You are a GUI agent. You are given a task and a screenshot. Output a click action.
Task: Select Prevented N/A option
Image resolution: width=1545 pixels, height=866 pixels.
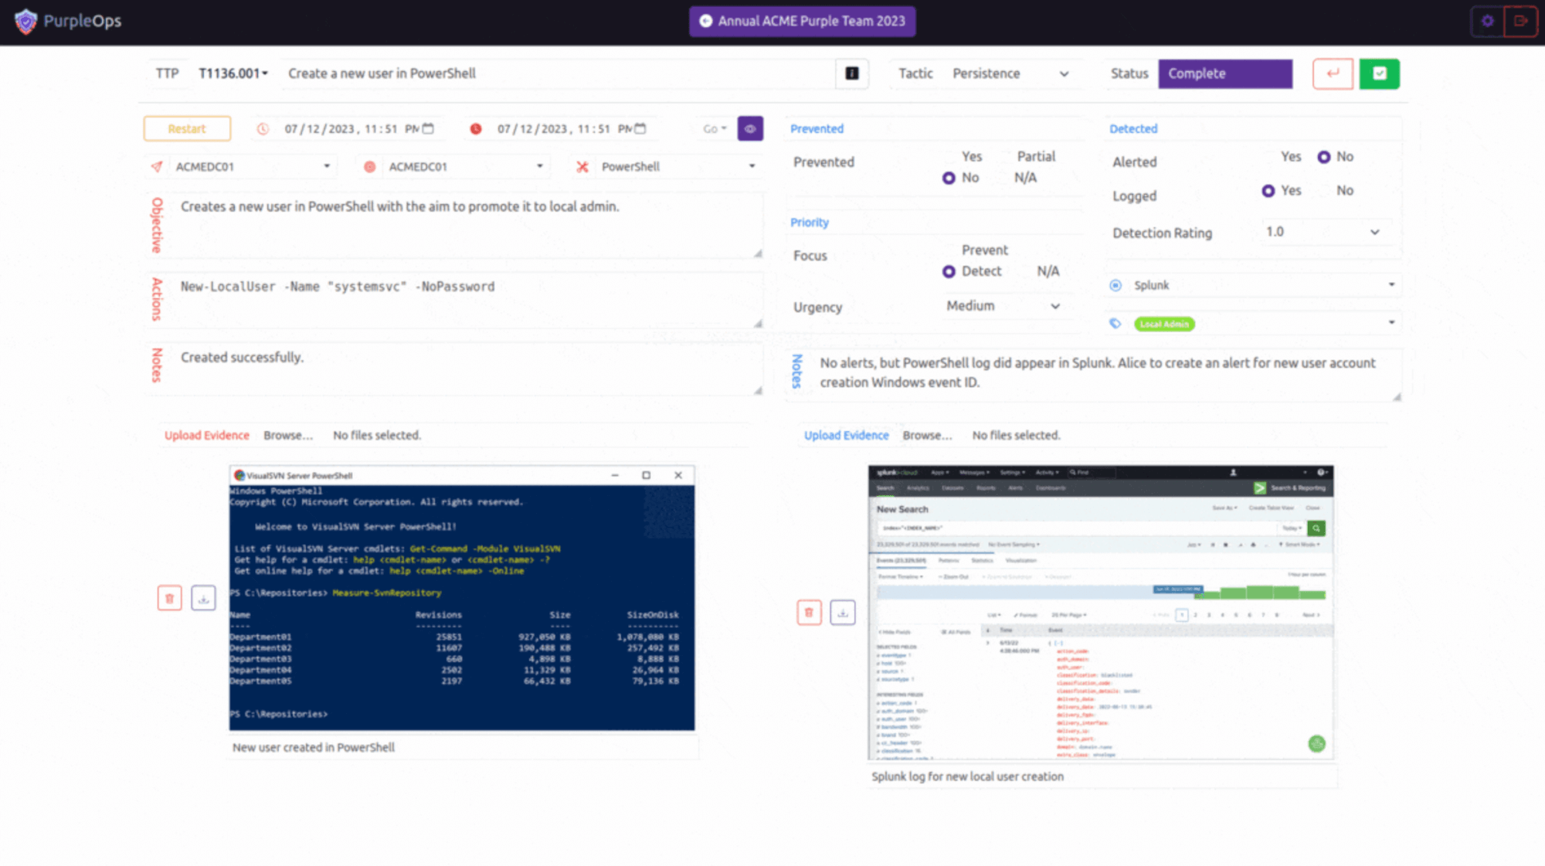click(x=1025, y=178)
